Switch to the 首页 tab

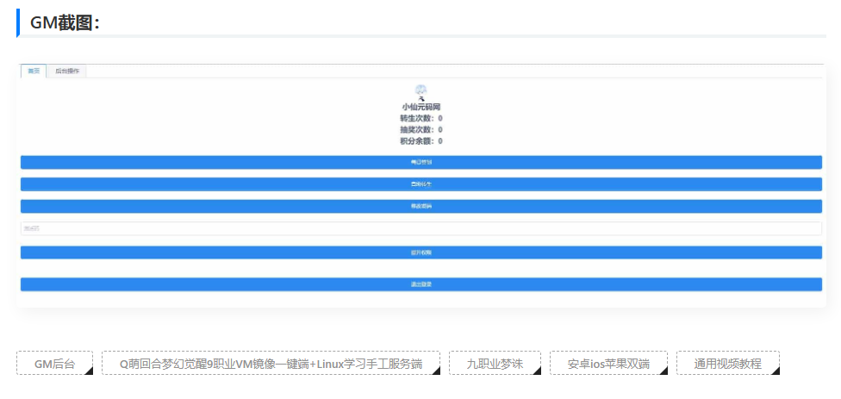click(33, 72)
